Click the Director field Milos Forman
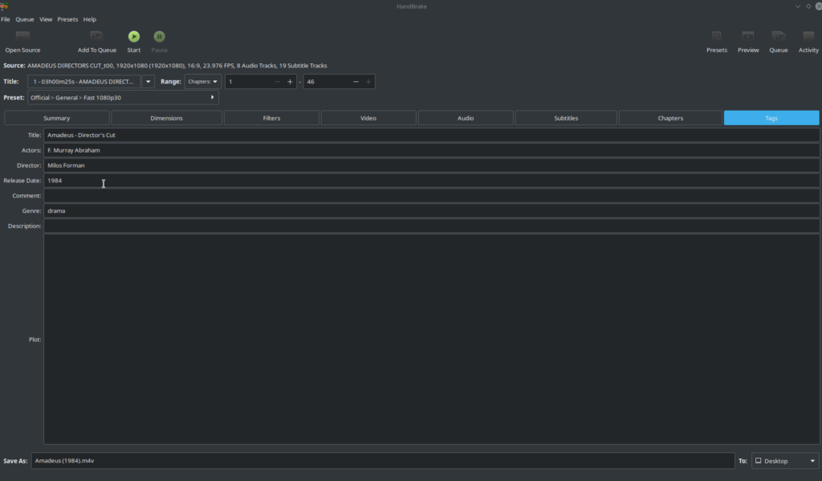This screenshot has height=481, width=822. (431, 165)
